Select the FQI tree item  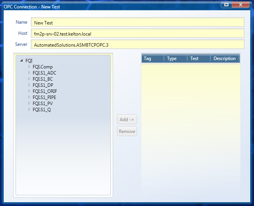point(29,61)
